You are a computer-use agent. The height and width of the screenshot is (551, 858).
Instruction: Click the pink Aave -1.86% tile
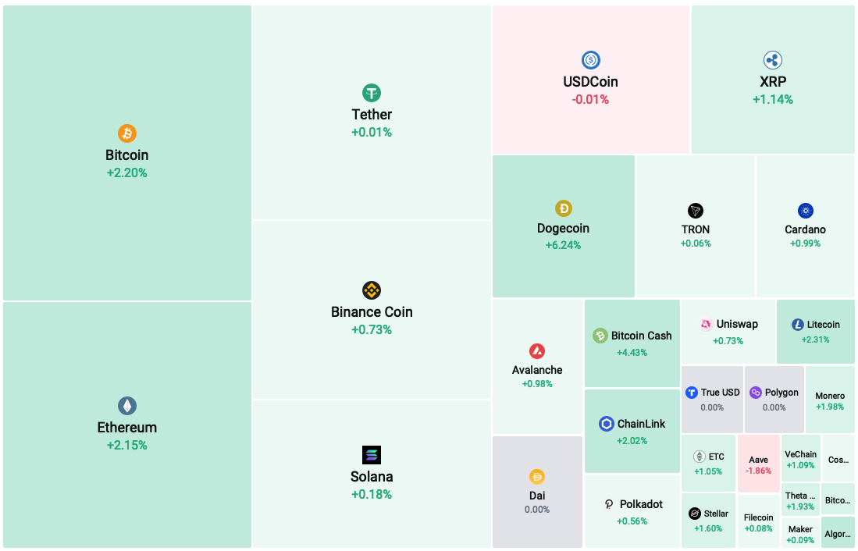tap(758, 464)
